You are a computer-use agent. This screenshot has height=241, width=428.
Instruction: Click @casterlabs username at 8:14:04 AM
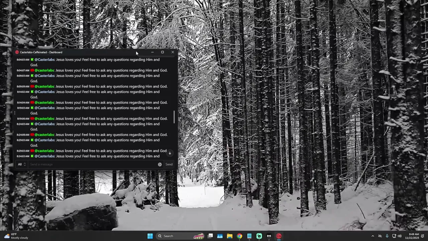(44, 102)
